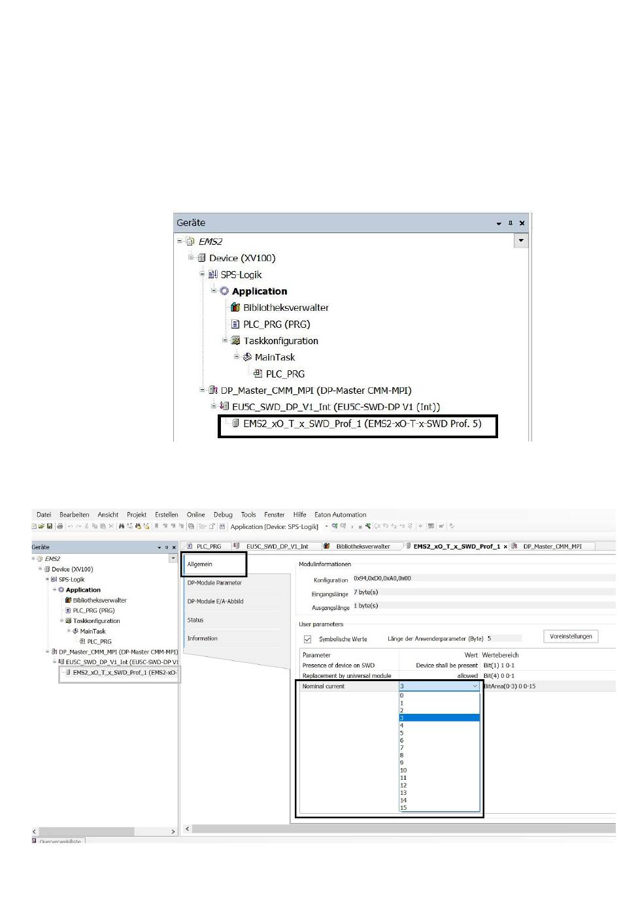Click the right arrow of the IDE Geräte horizontal scrollbar

click(x=173, y=831)
